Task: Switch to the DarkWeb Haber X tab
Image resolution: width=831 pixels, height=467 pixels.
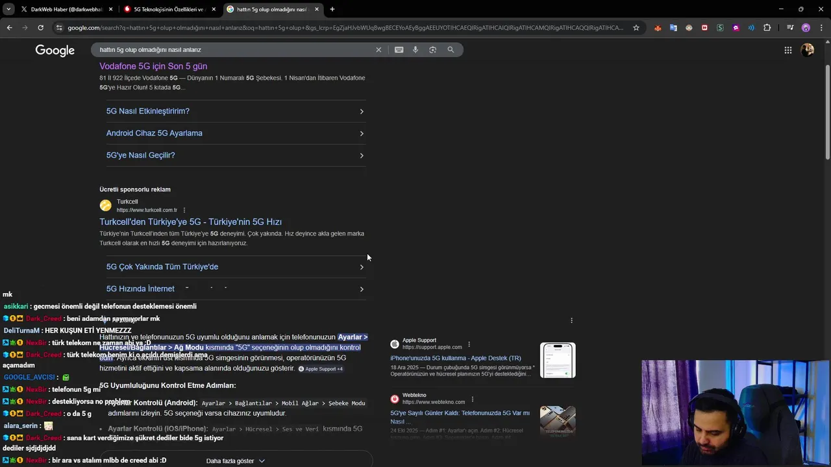Action: point(66,9)
